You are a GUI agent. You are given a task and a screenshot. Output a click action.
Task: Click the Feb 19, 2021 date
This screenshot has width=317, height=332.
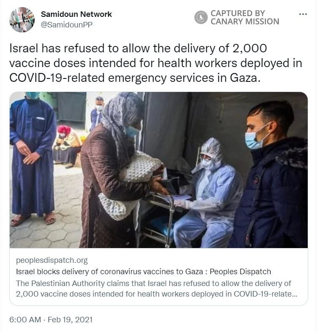coord(70,319)
